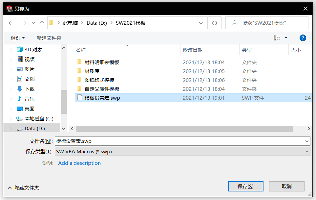Image resolution: width=316 pixels, height=200 pixels.
Task: Select the file 模板设置宏.swp
Action: click(194, 98)
